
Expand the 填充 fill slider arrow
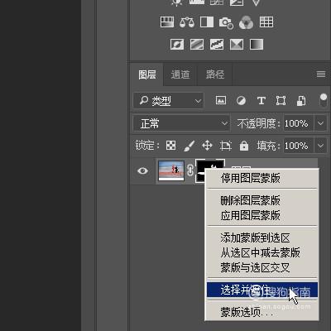320,146
